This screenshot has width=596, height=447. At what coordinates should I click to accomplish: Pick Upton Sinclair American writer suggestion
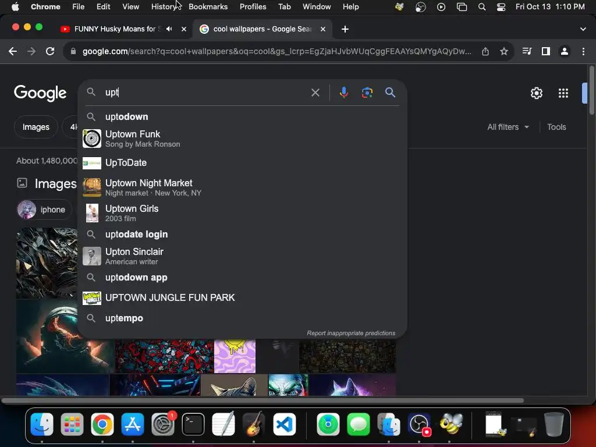(242, 256)
